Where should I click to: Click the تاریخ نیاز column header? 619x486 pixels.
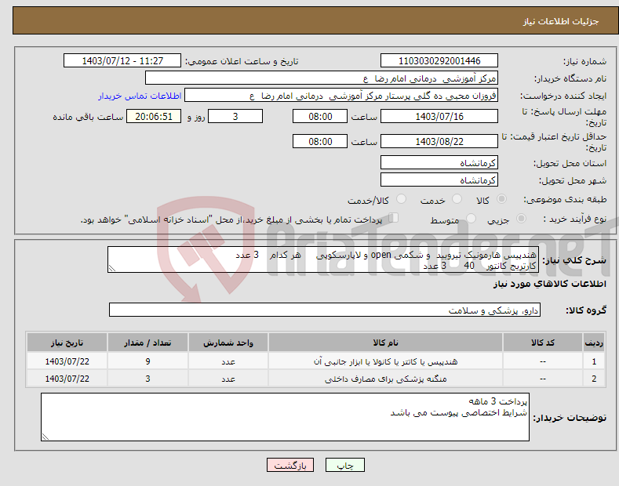[67, 343]
